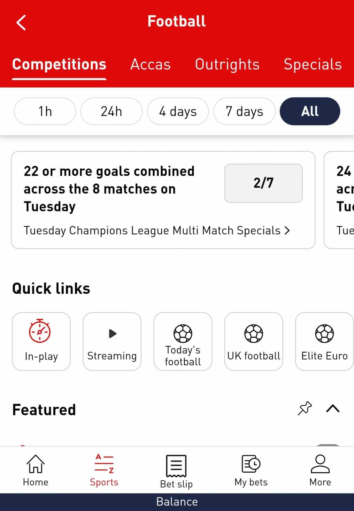This screenshot has width=354, height=511.
Task: Tap the back arrow in the header
Action: point(21,22)
